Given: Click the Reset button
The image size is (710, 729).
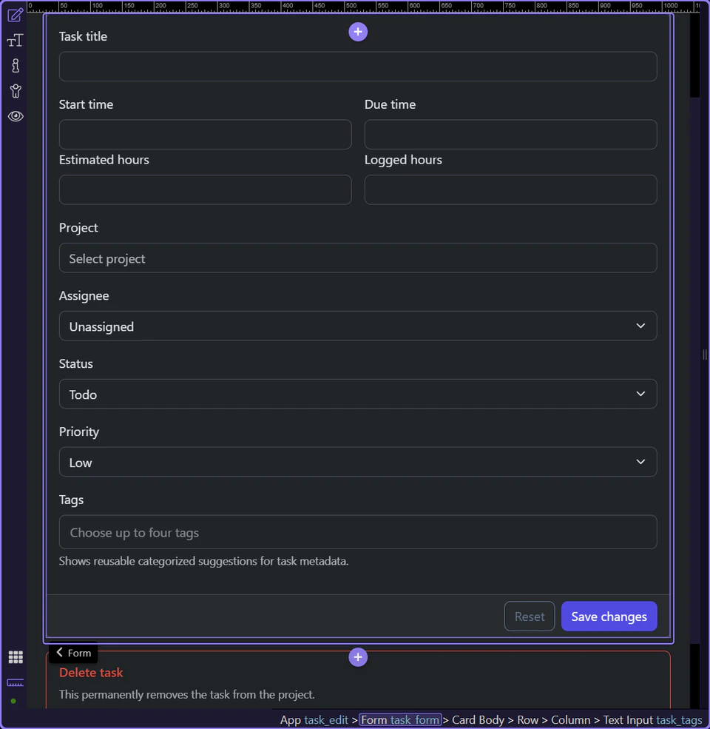Looking at the screenshot, I should (x=530, y=616).
